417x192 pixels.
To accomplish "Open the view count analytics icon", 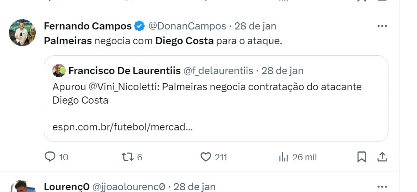I will 284,157.
